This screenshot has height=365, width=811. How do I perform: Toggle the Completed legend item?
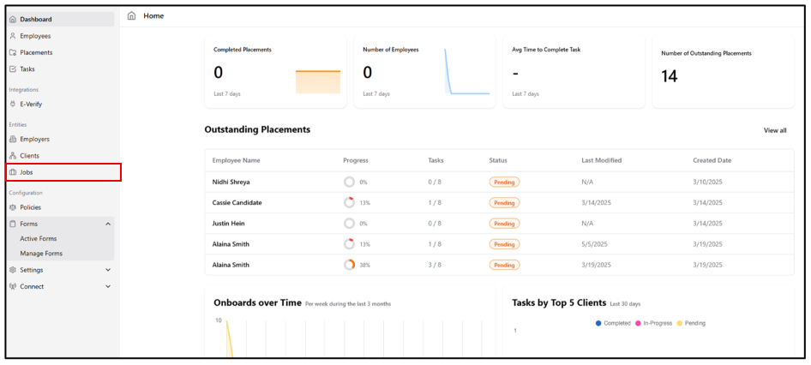(x=612, y=323)
